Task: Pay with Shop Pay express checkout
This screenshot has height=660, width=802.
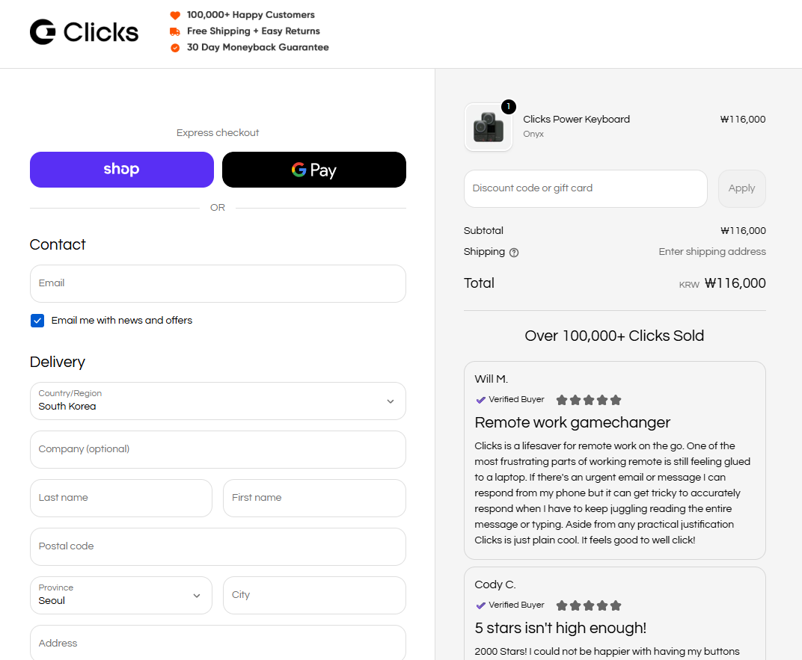Action: tap(122, 170)
